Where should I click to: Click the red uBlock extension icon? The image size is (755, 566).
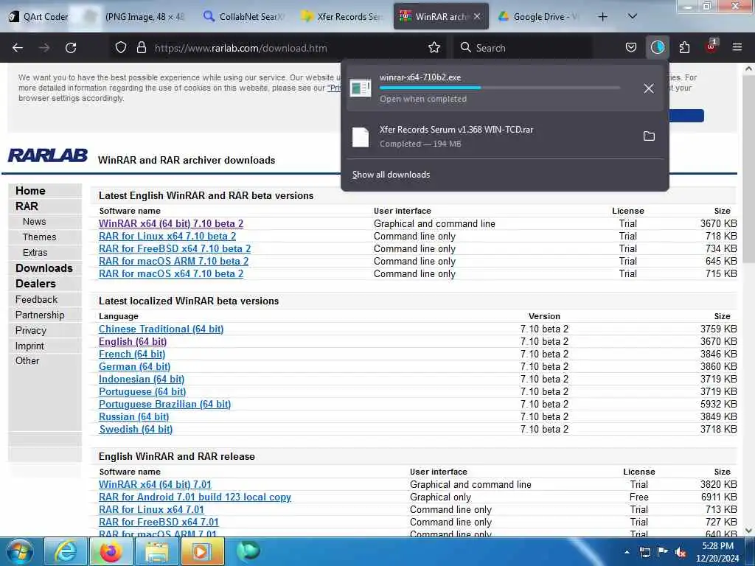(711, 46)
